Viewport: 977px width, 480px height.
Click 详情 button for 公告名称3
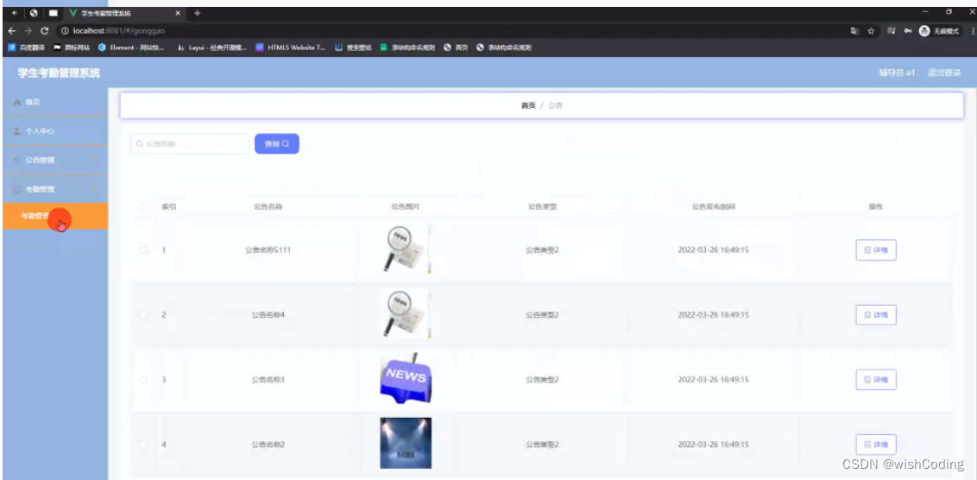875,380
